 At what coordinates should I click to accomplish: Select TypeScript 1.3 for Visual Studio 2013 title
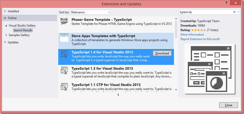(102, 68)
